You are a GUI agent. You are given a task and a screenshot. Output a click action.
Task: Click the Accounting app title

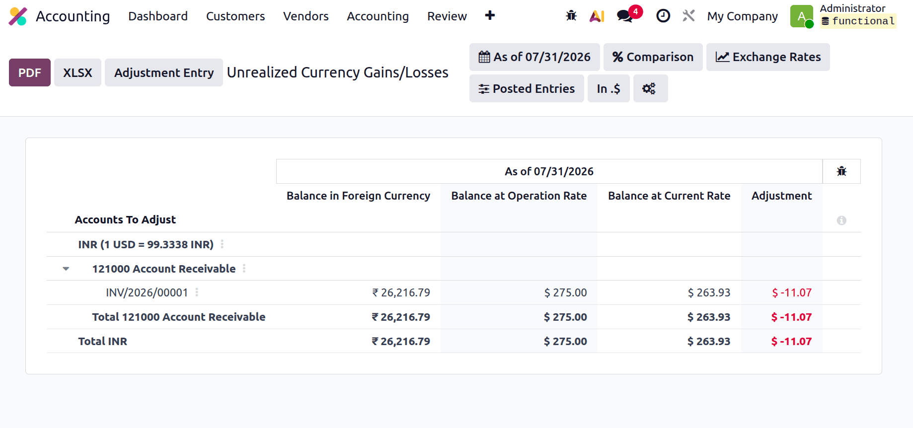73,16
